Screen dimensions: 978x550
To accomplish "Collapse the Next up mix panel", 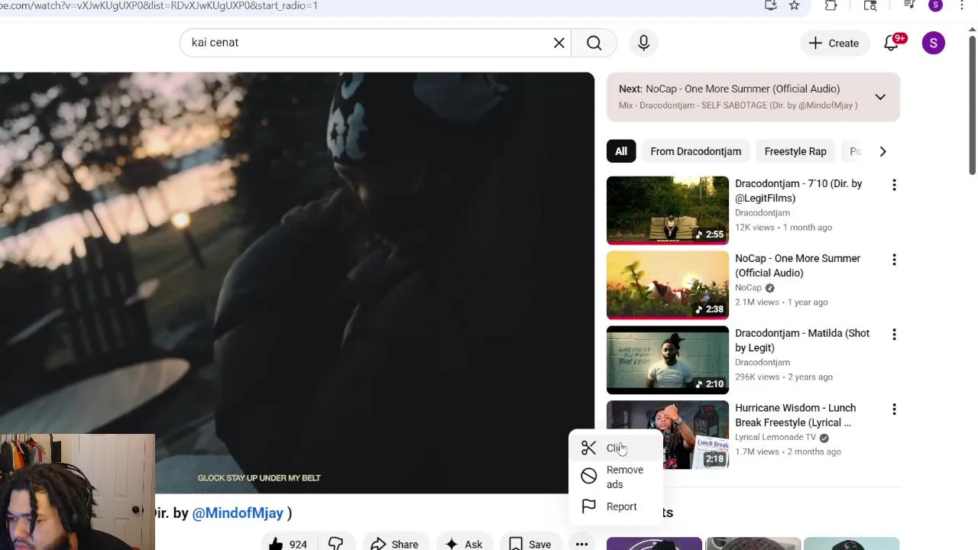I will point(880,97).
